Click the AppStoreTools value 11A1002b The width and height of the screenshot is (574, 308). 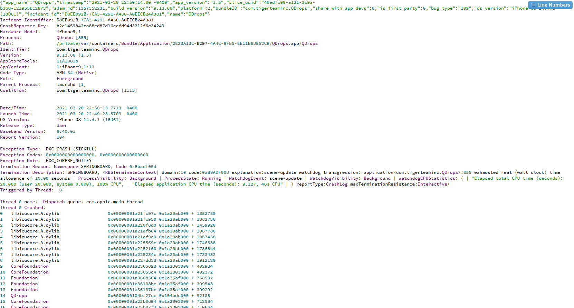pyautogui.click(x=67, y=61)
